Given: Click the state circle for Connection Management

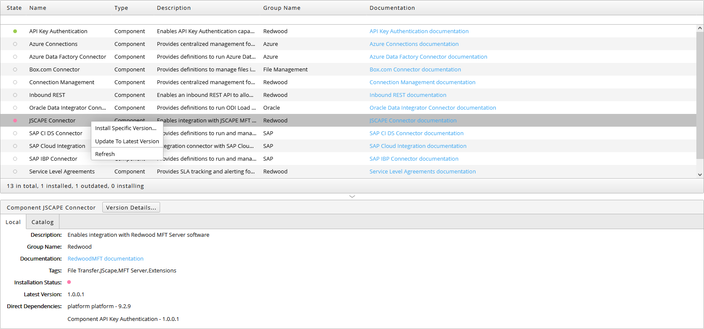Looking at the screenshot, I should pyautogui.click(x=15, y=82).
